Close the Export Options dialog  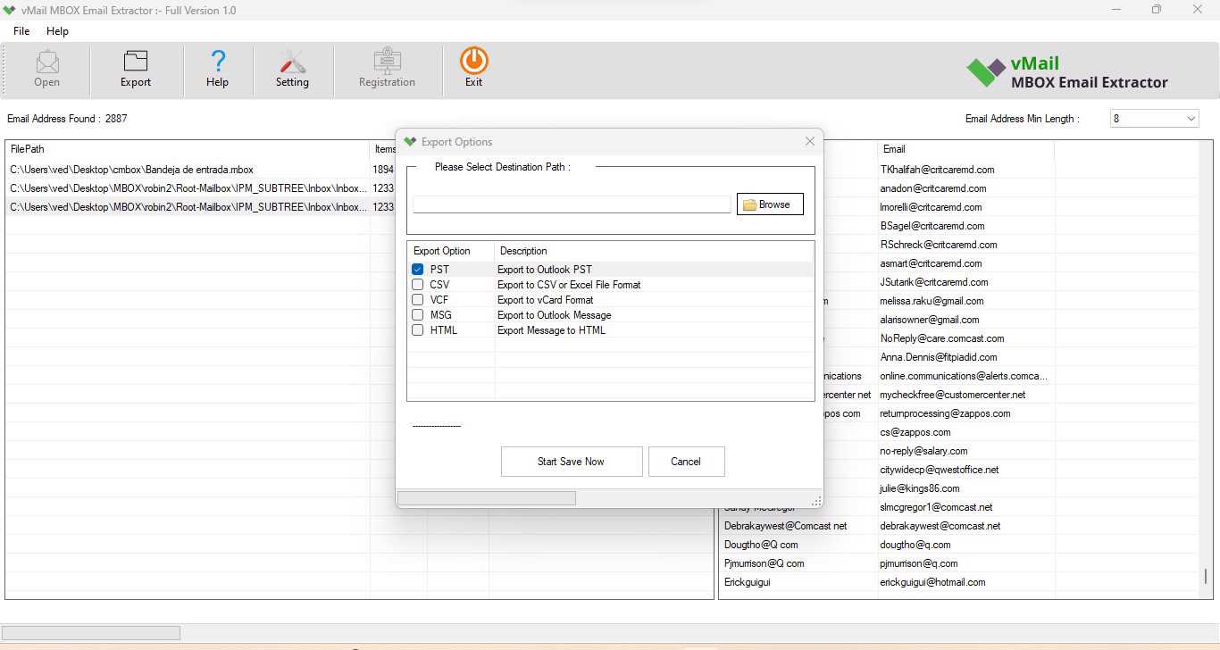pyautogui.click(x=809, y=141)
